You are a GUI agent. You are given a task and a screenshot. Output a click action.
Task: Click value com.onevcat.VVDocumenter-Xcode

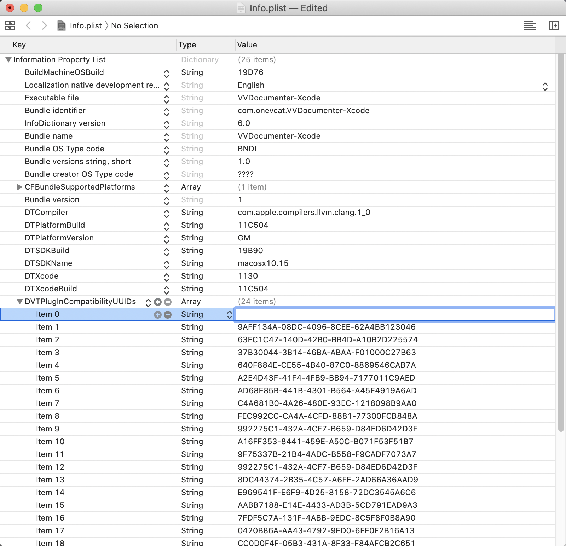pyautogui.click(x=304, y=111)
